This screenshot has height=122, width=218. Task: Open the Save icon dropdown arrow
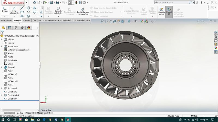(x=54, y=2)
